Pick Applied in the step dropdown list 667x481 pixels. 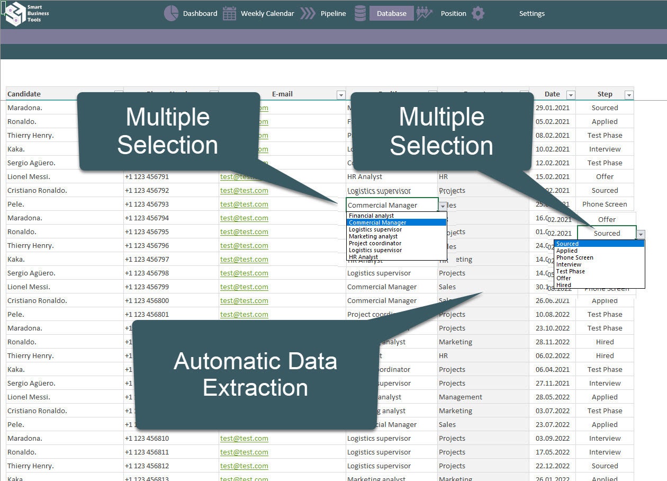click(x=599, y=251)
